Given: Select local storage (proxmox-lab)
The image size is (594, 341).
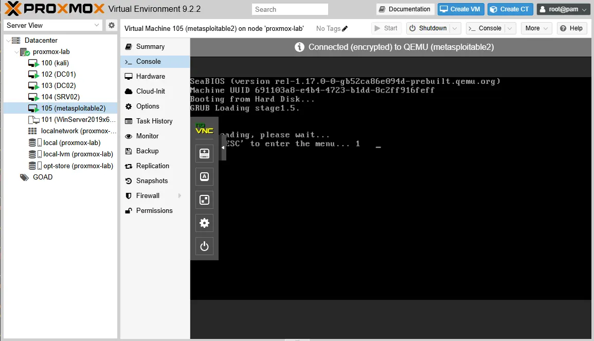Looking at the screenshot, I should pyautogui.click(x=60, y=143).
